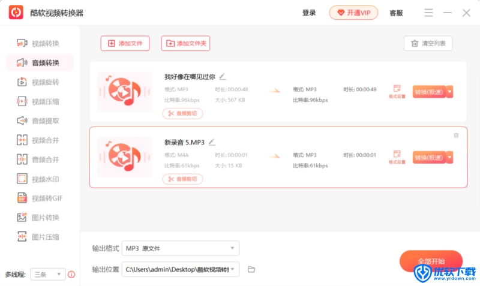This screenshot has height=286, width=480.
Task: Rename 新录音 5.MP3 with the pencil icon
Action: pos(212,142)
